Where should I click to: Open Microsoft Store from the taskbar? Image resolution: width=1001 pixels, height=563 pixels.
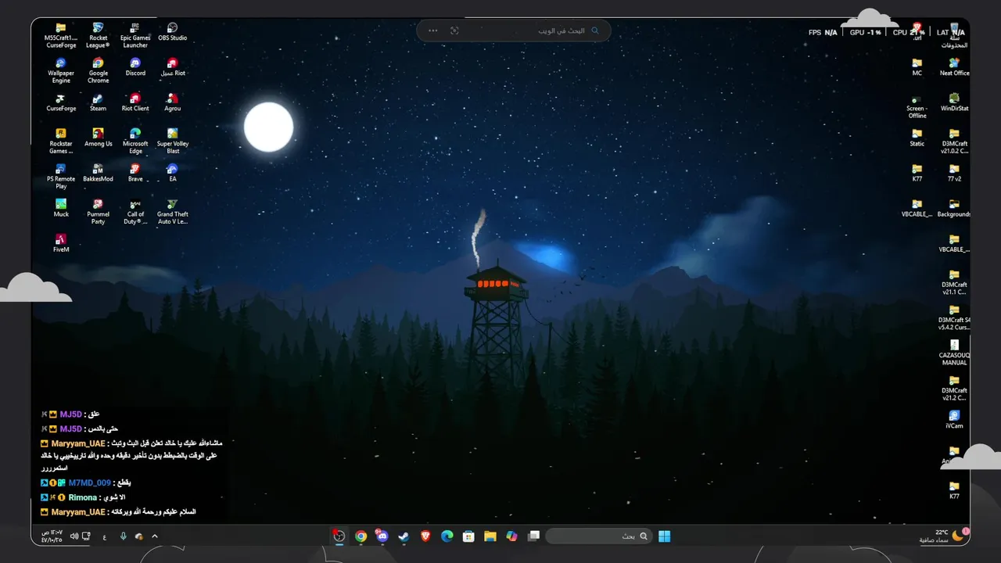(468, 536)
